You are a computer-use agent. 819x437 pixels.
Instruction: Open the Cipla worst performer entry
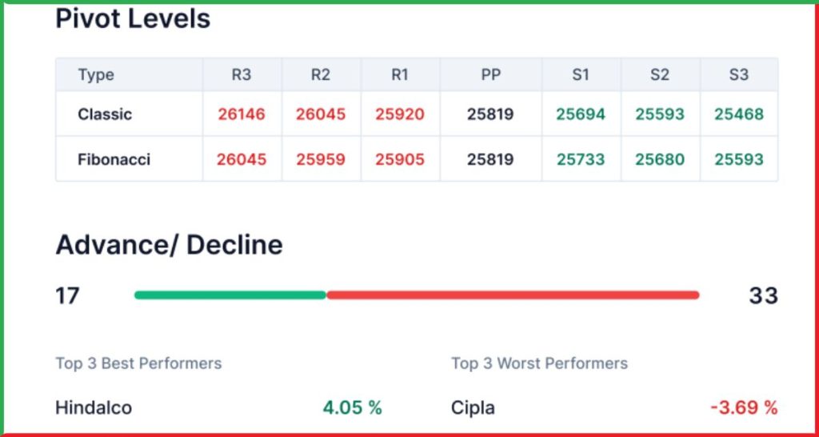tap(473, 407)
